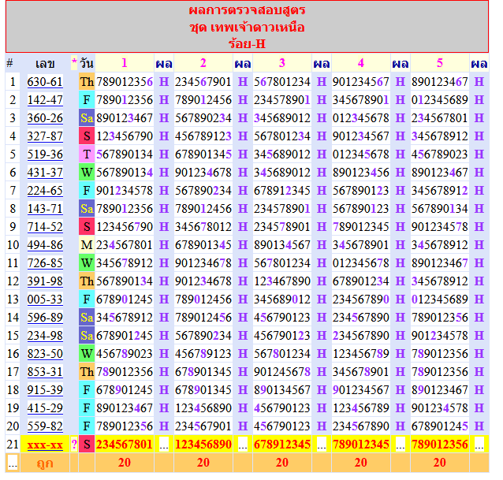This screenshot has width=503, height=480.
Task: Click the 559-82 link in row 20
Action: 45,426
